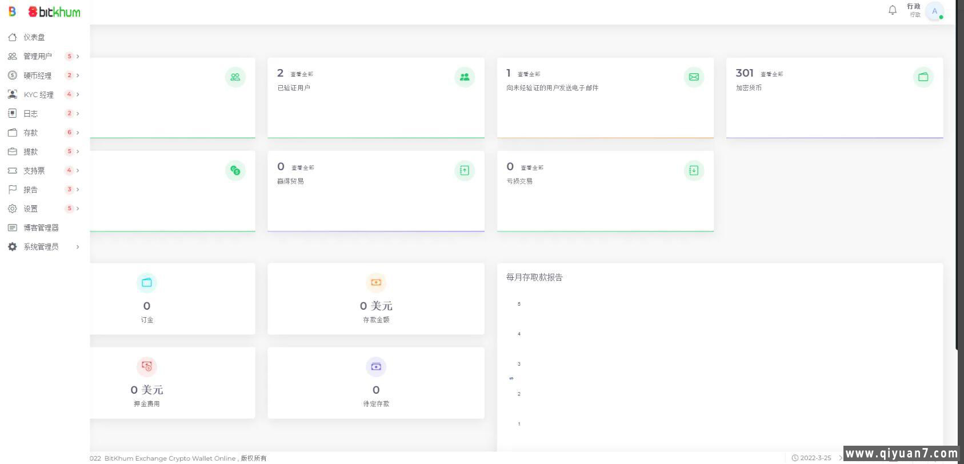964x464 pixels.
Task: Click the 亏损交易 card download icon
Action: 694,170
